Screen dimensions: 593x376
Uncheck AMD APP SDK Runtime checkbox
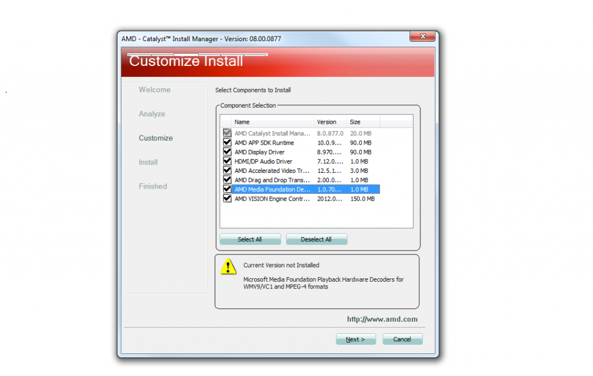tap(227, 142)
